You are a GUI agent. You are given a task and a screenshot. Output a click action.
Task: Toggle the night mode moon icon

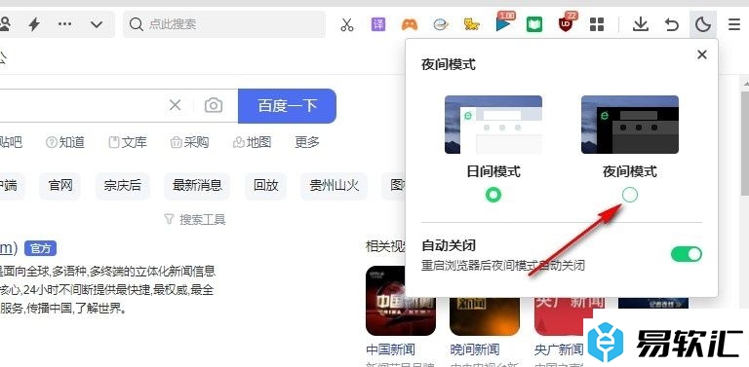click(x=703, y=24)
